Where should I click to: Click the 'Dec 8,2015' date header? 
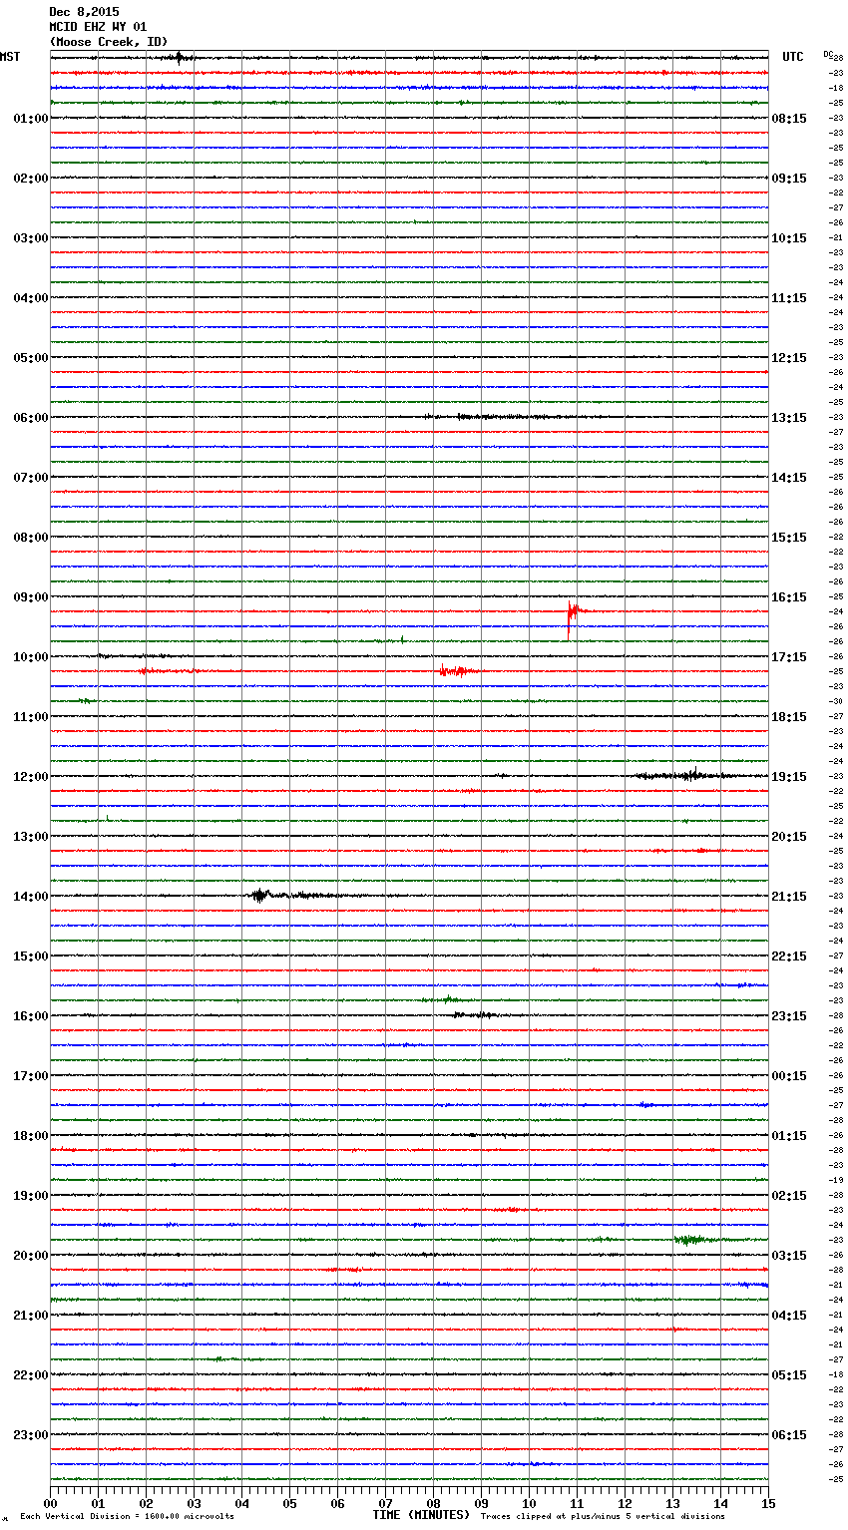84,12
